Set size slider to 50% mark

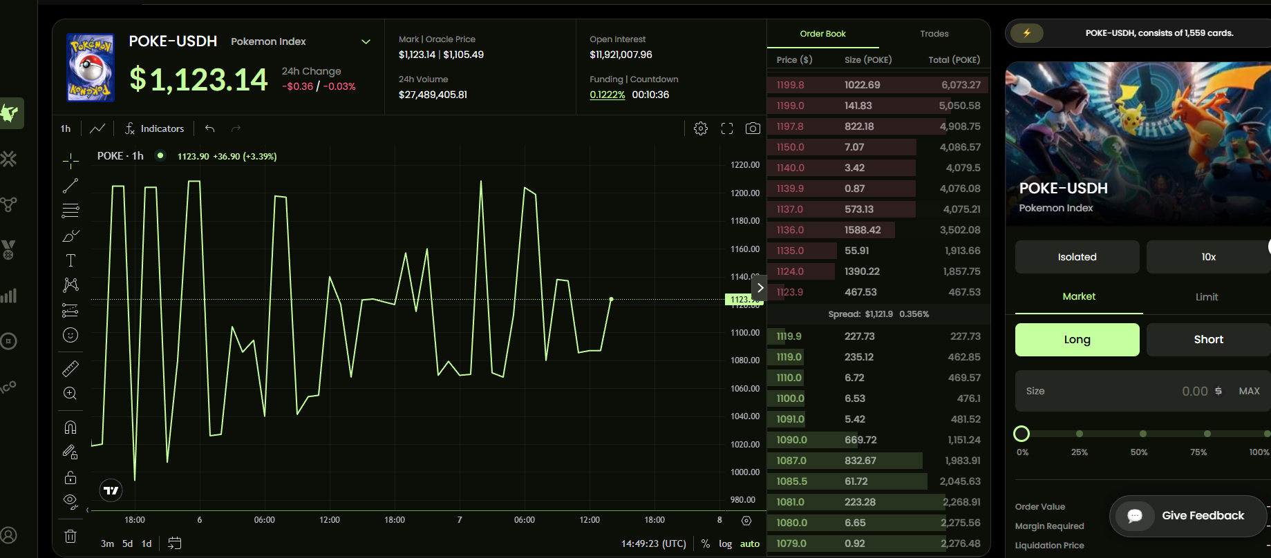coord(1143,434)
